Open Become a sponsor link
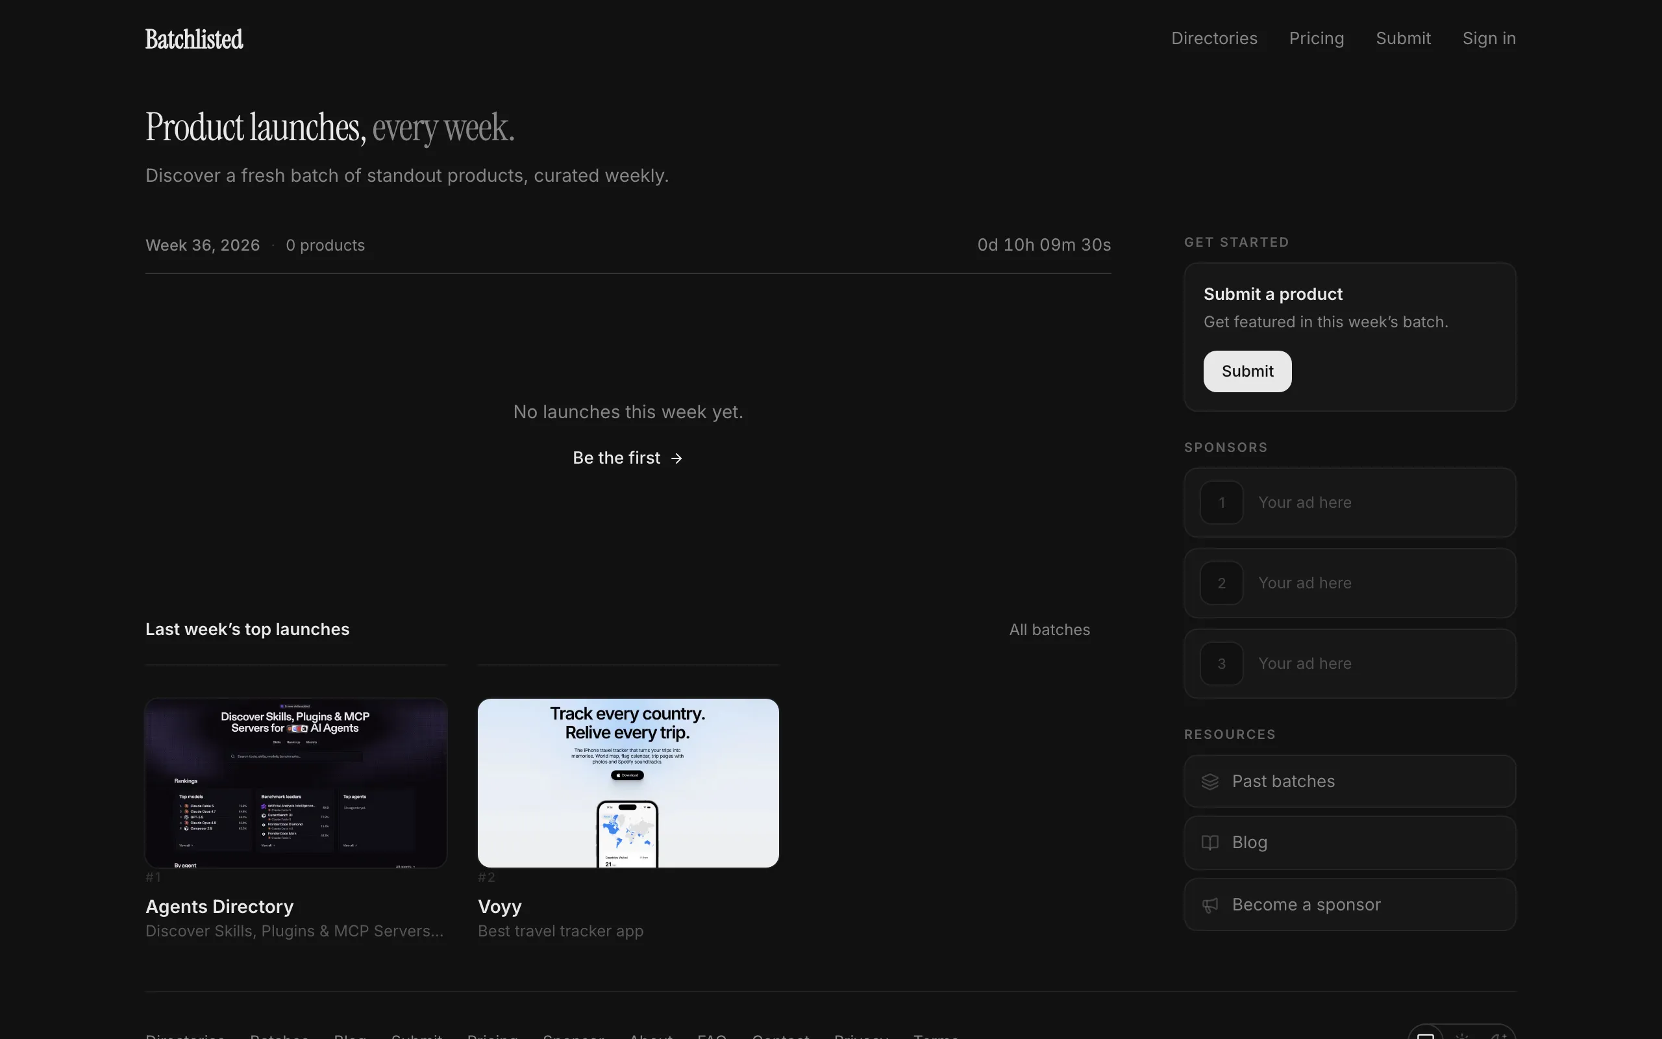 click(1350, 905)
